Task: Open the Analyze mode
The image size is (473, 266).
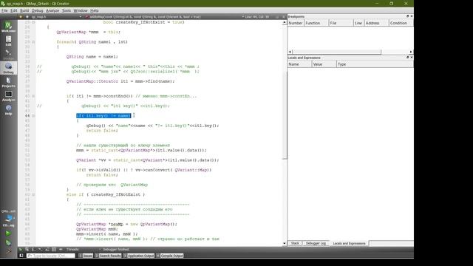Action: coord(8,96)
